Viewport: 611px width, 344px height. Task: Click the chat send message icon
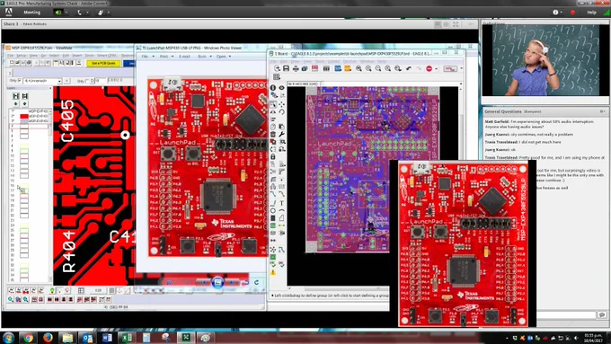[x=602, y=314]
